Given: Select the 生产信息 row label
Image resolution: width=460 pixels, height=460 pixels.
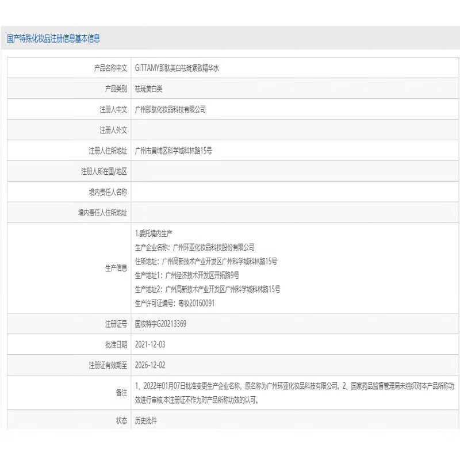Looking at the screenshot, I should point(116,268).
